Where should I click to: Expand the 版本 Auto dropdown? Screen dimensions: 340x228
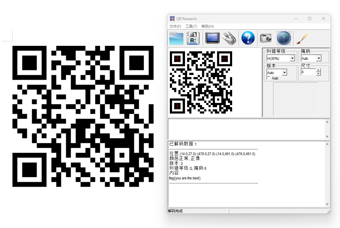[x=284, y=73]
